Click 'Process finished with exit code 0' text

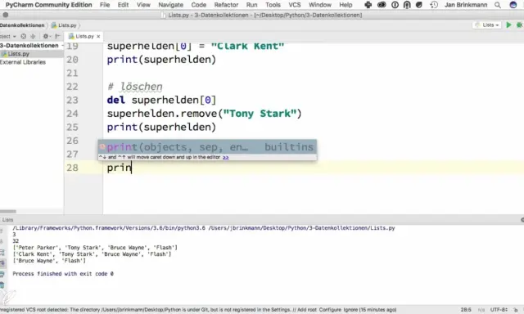[x=63, y=274]
